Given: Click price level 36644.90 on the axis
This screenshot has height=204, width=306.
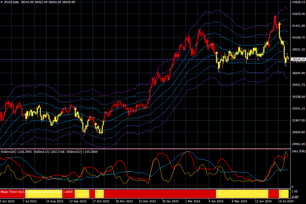Looking at the screenshot, I should click(298, 73).
